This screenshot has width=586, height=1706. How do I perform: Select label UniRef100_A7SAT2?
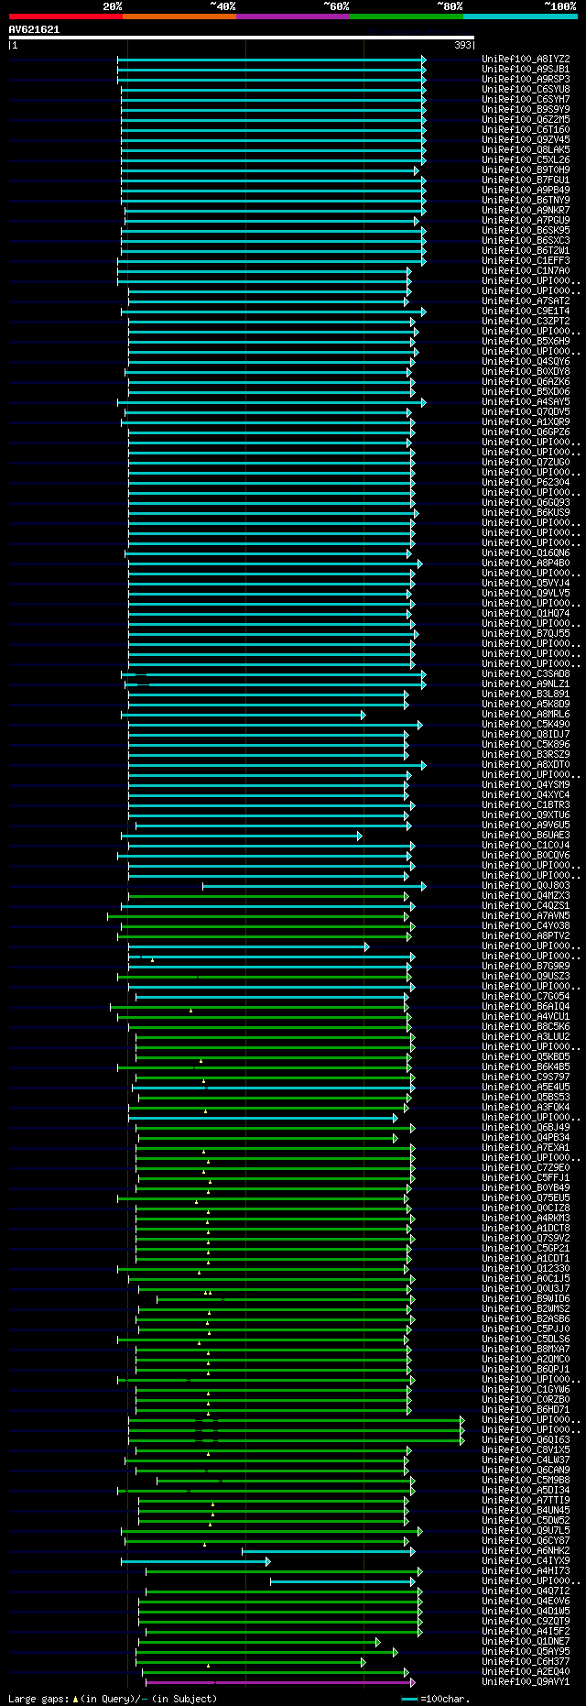pos(526,301)
